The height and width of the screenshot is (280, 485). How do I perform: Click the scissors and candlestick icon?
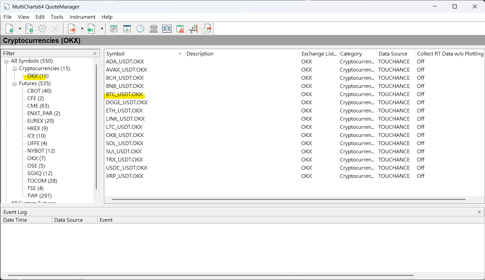point(193,29)
